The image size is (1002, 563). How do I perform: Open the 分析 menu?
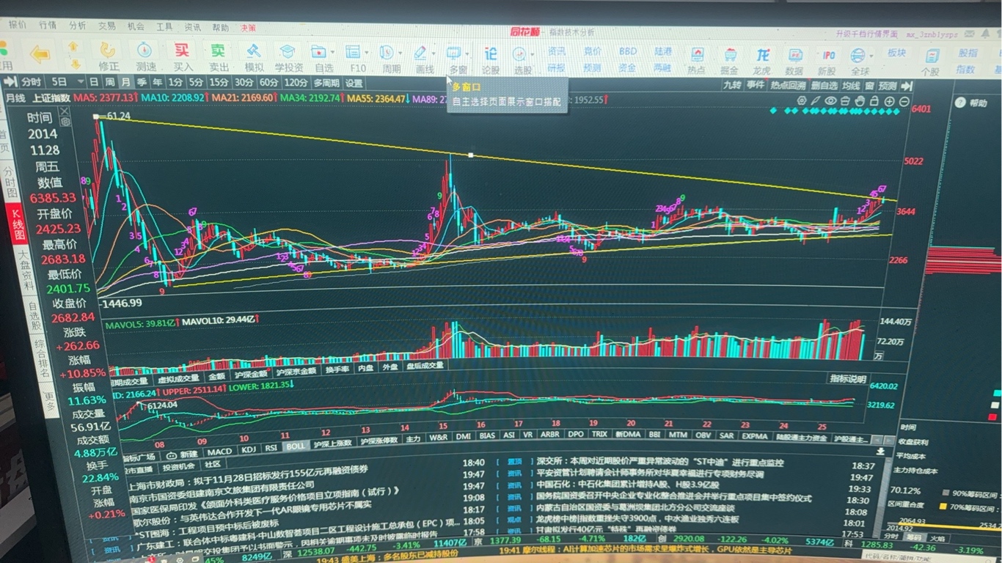(78, 25)
